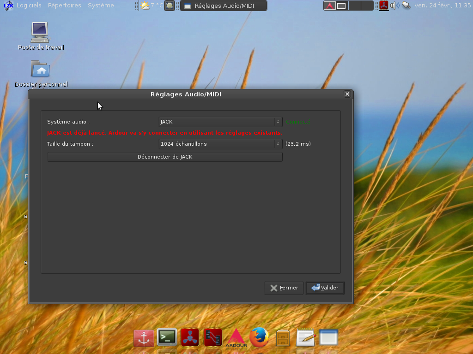Click Réglages Audio/MIDI taskbar window button
The width and height of the screenshot is (473, 354).
click(x=223, y=6)
